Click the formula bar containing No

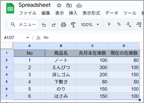pyautogui.click(x=93, y=38)
